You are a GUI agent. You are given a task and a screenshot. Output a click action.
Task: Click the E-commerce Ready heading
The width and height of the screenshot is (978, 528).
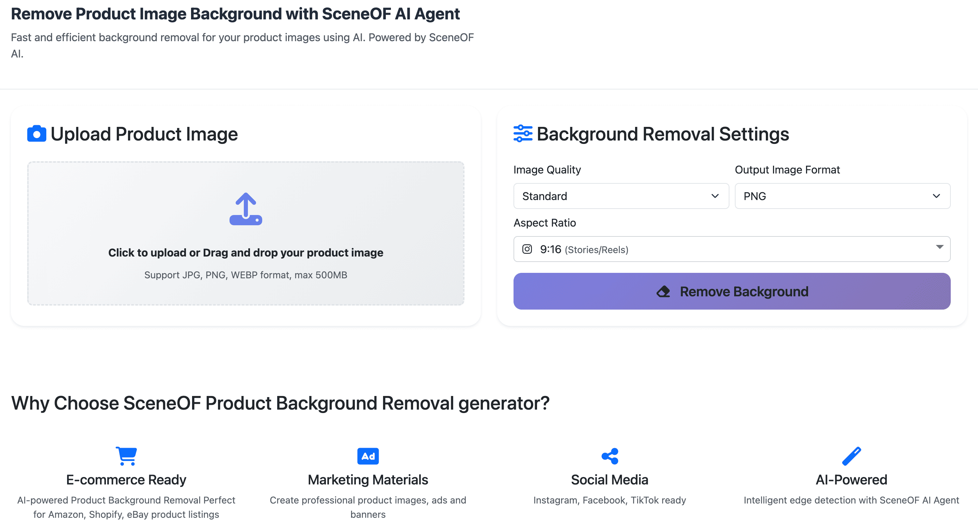coord(126,480)
